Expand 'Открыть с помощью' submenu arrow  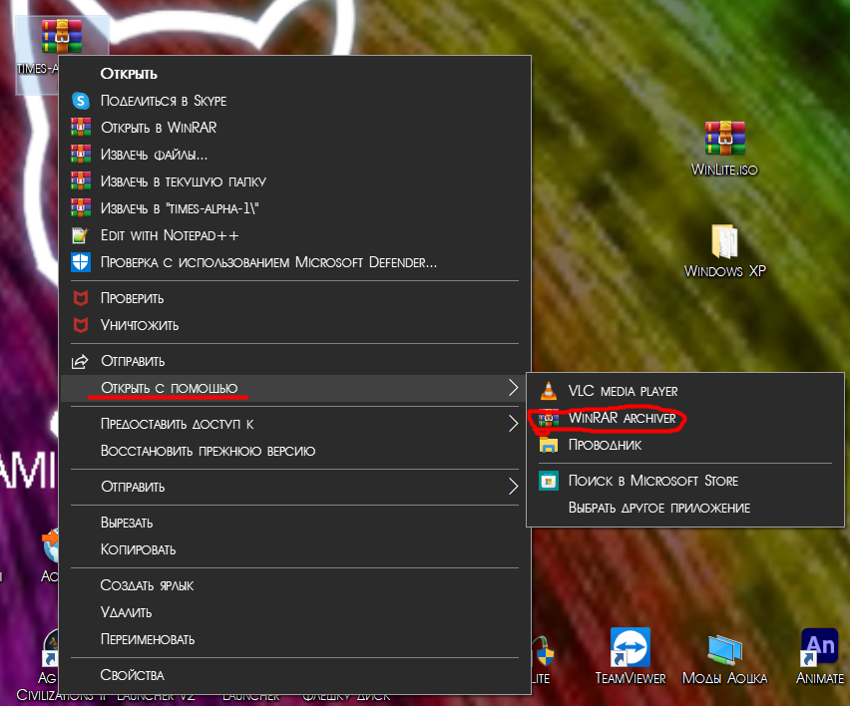tap(513, 388)
